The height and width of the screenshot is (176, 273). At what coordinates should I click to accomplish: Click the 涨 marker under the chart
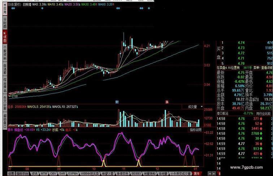pos(167,102)
